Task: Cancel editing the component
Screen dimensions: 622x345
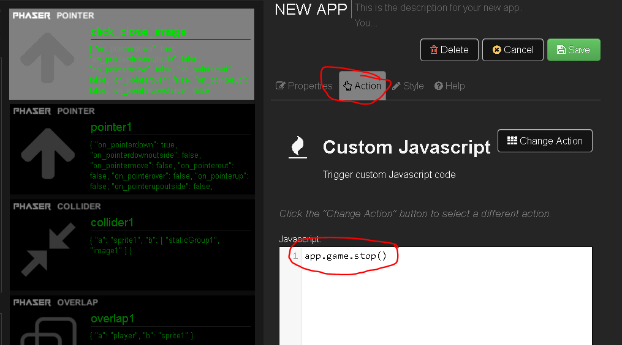Action: [512, 50]
